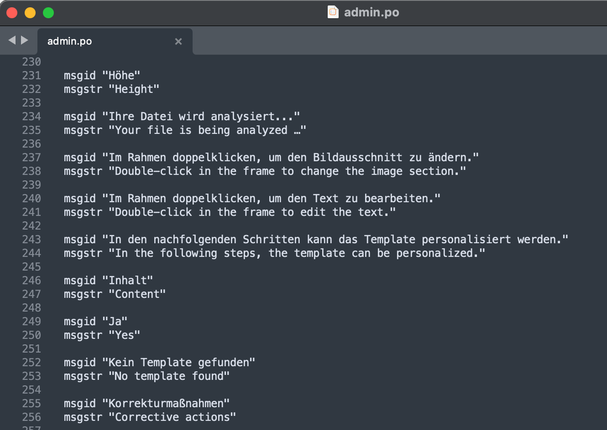Click the green zoom button
The width and height of the screenshot is (607, 430).
(x=47, y=12)
